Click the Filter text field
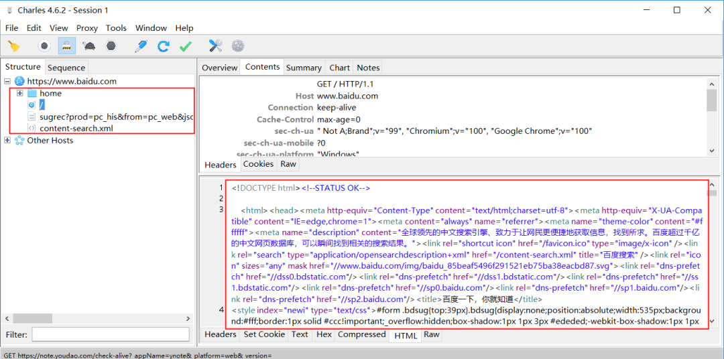The image size is (724, 359). click(x=111, y=334)
